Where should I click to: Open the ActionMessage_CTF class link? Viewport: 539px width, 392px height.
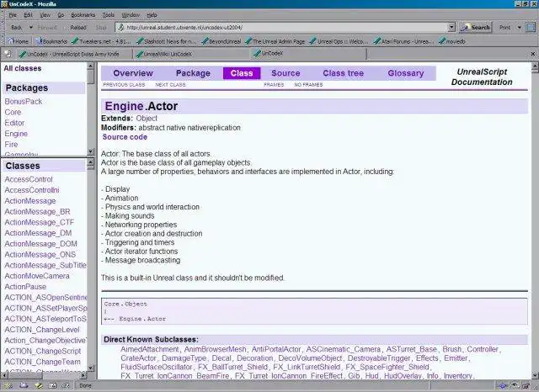pyautogui.click(x=40, y=222)
